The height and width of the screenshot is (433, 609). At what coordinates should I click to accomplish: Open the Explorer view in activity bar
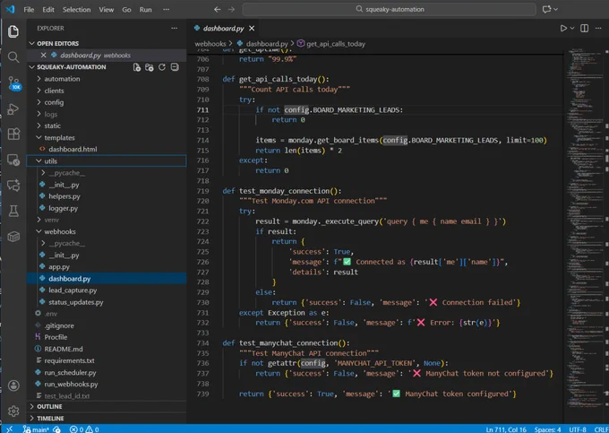[13, 31]
